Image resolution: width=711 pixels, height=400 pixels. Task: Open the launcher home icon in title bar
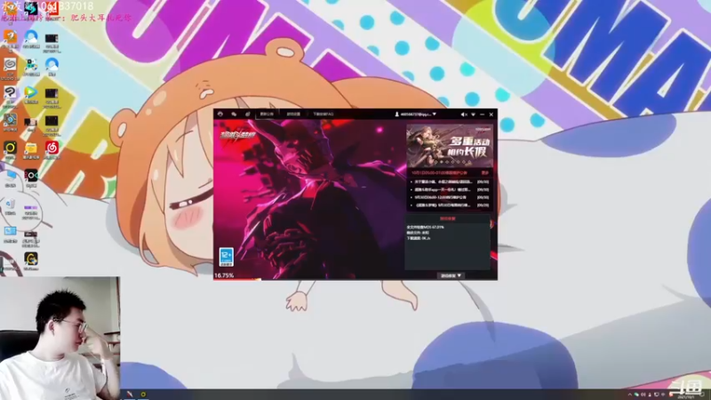coord(220,115)
